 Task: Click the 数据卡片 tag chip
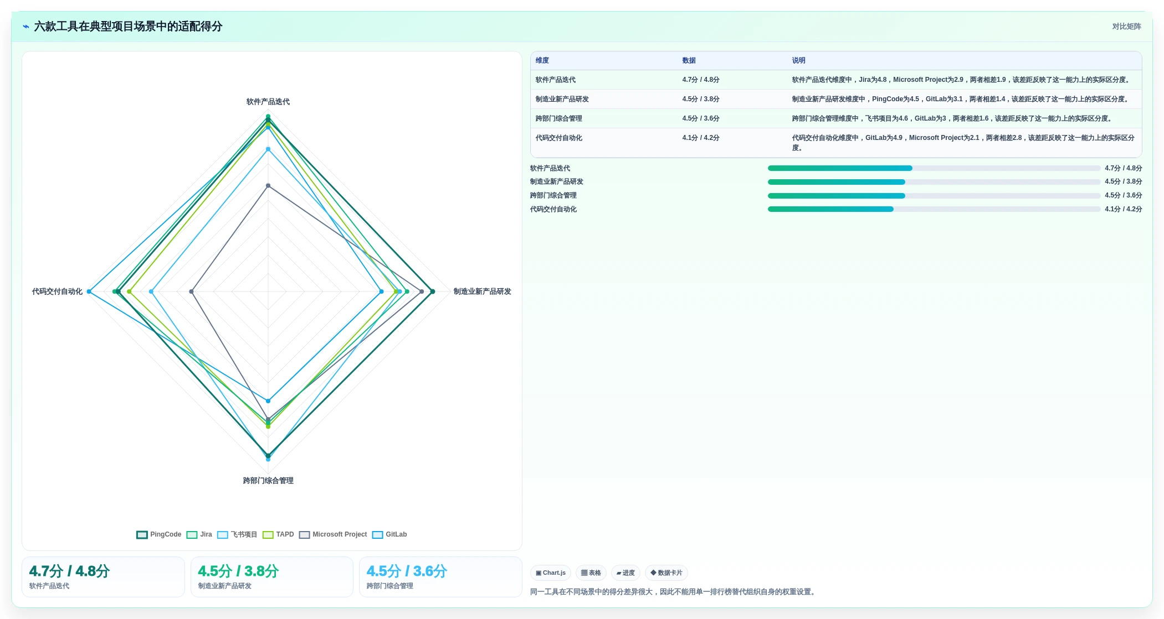click(x=666, y=573)
